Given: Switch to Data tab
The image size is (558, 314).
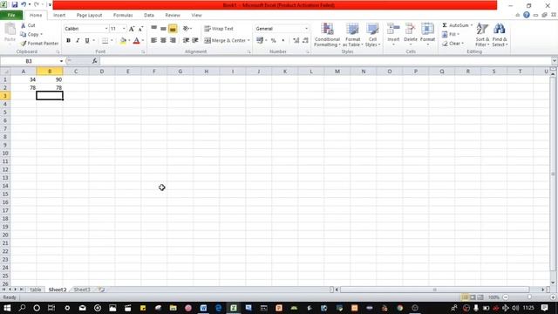Looking at the screenshot, I should click(x=149, y=16).
